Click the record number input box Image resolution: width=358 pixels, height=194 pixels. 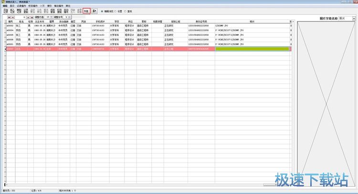pyautogui.click(x=21, y=17)
